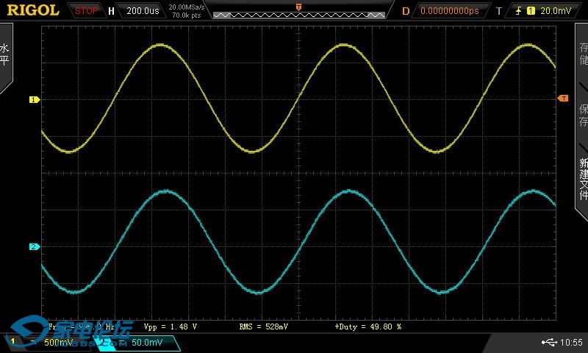This screenshot has width=588, height=353.
Task: Click the T trigger label
Action: pyautogui.click(x=499, y=11)
